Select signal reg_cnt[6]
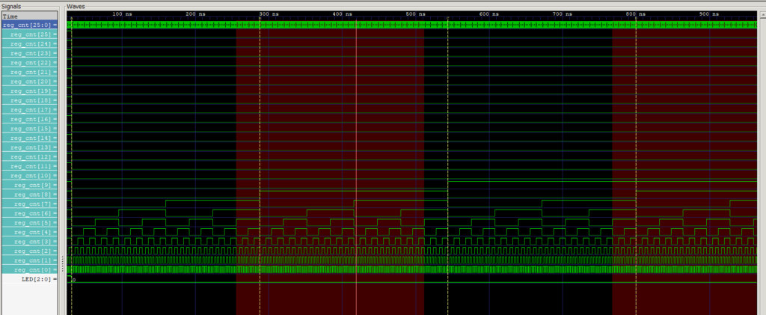Image resolution: width=766 pixels, height=315 pixels. 29,213
